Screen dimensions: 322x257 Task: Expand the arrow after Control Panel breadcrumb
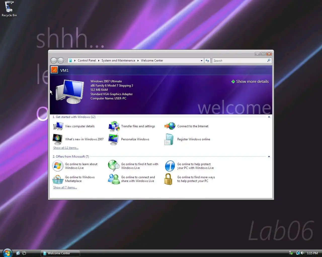99,60
